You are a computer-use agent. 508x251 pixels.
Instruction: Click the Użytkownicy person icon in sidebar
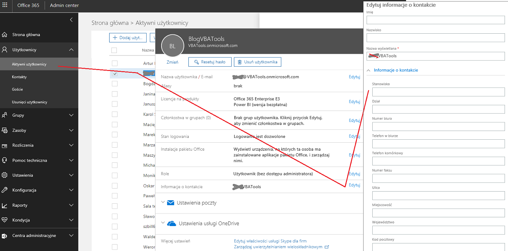pyautogui.click(x=5, y=50)
